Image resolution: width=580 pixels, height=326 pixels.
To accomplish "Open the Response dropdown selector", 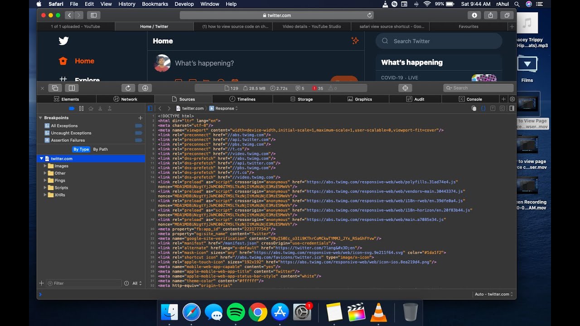I will pos(223,109).
